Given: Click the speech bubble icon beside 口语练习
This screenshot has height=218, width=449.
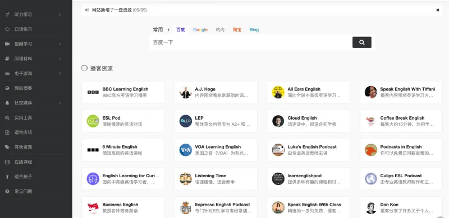Looking at the screenshot, I should 7,29.
